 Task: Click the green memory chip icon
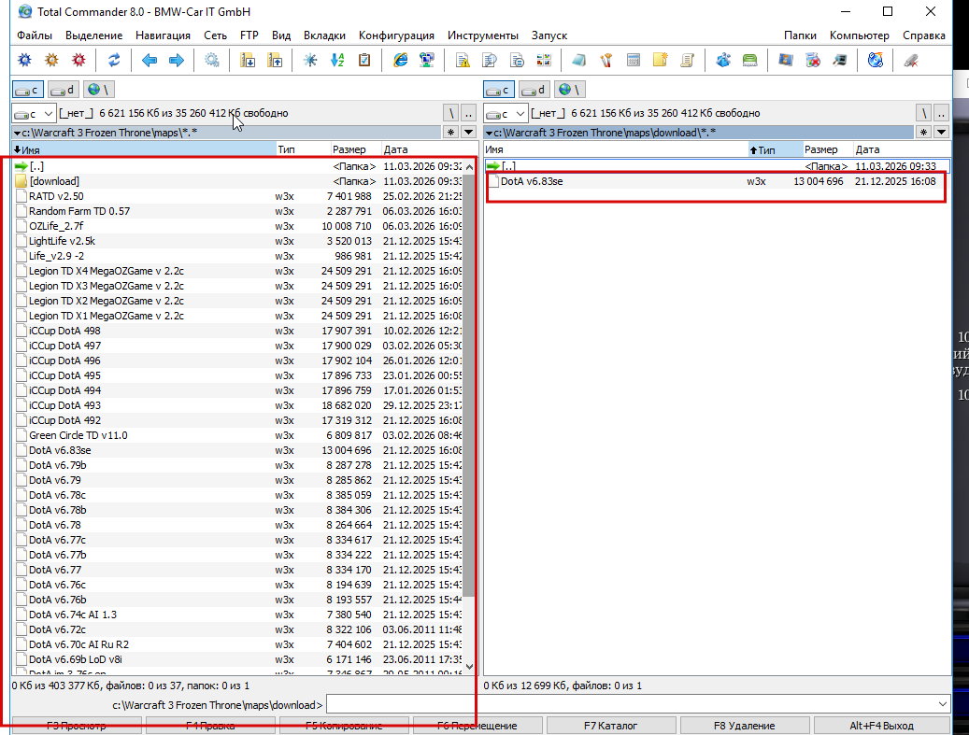coord(749,60)
